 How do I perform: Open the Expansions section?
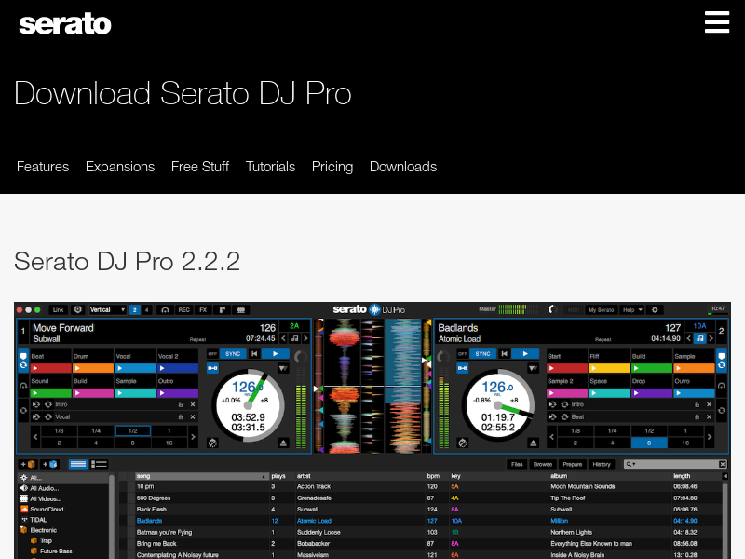pos(120,167)
